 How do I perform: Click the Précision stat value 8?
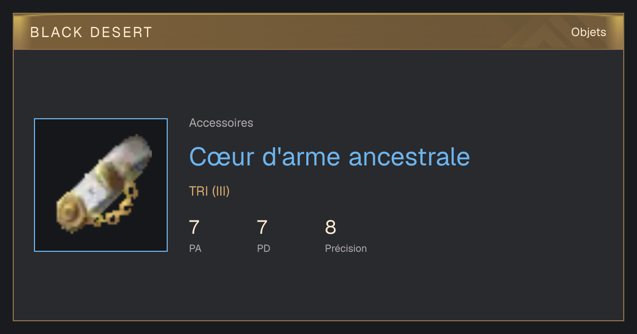coord(330,227)
